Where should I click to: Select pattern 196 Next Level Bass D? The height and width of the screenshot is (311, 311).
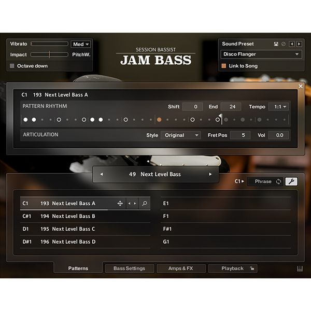(86, 242)
